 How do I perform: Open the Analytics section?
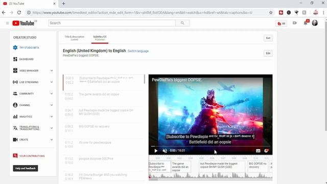(26, 117)
